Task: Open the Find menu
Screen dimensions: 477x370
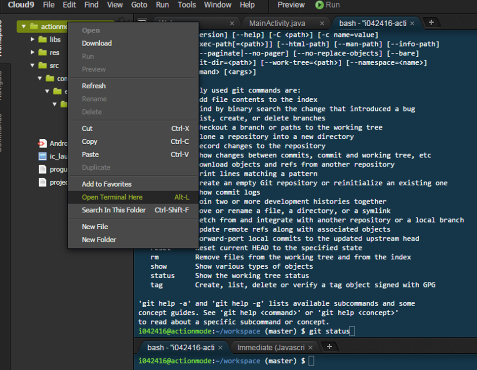Action: point(91,5)
